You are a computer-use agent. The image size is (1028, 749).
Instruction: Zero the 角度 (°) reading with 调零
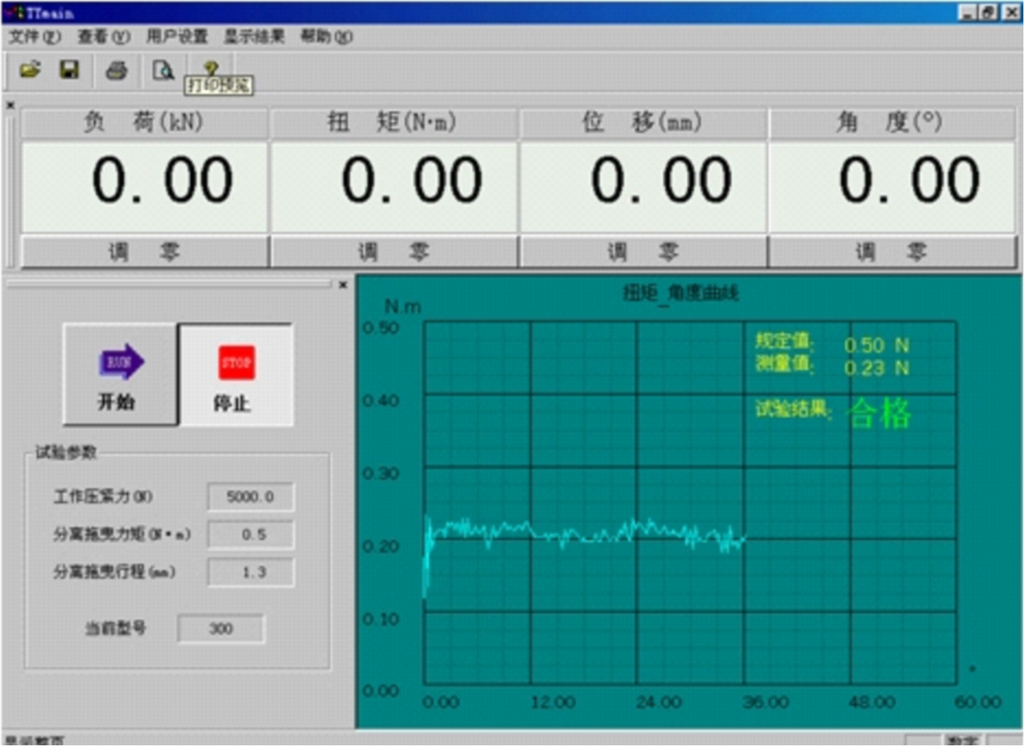(891, 252)
